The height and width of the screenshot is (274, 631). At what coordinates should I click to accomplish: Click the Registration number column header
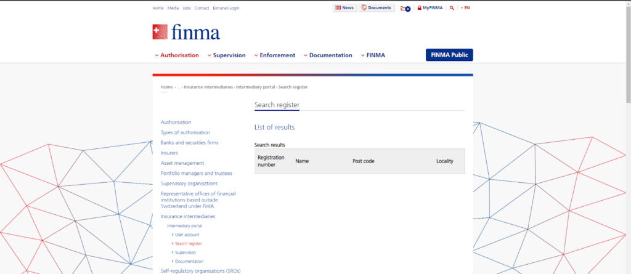[x=271, y=161]
